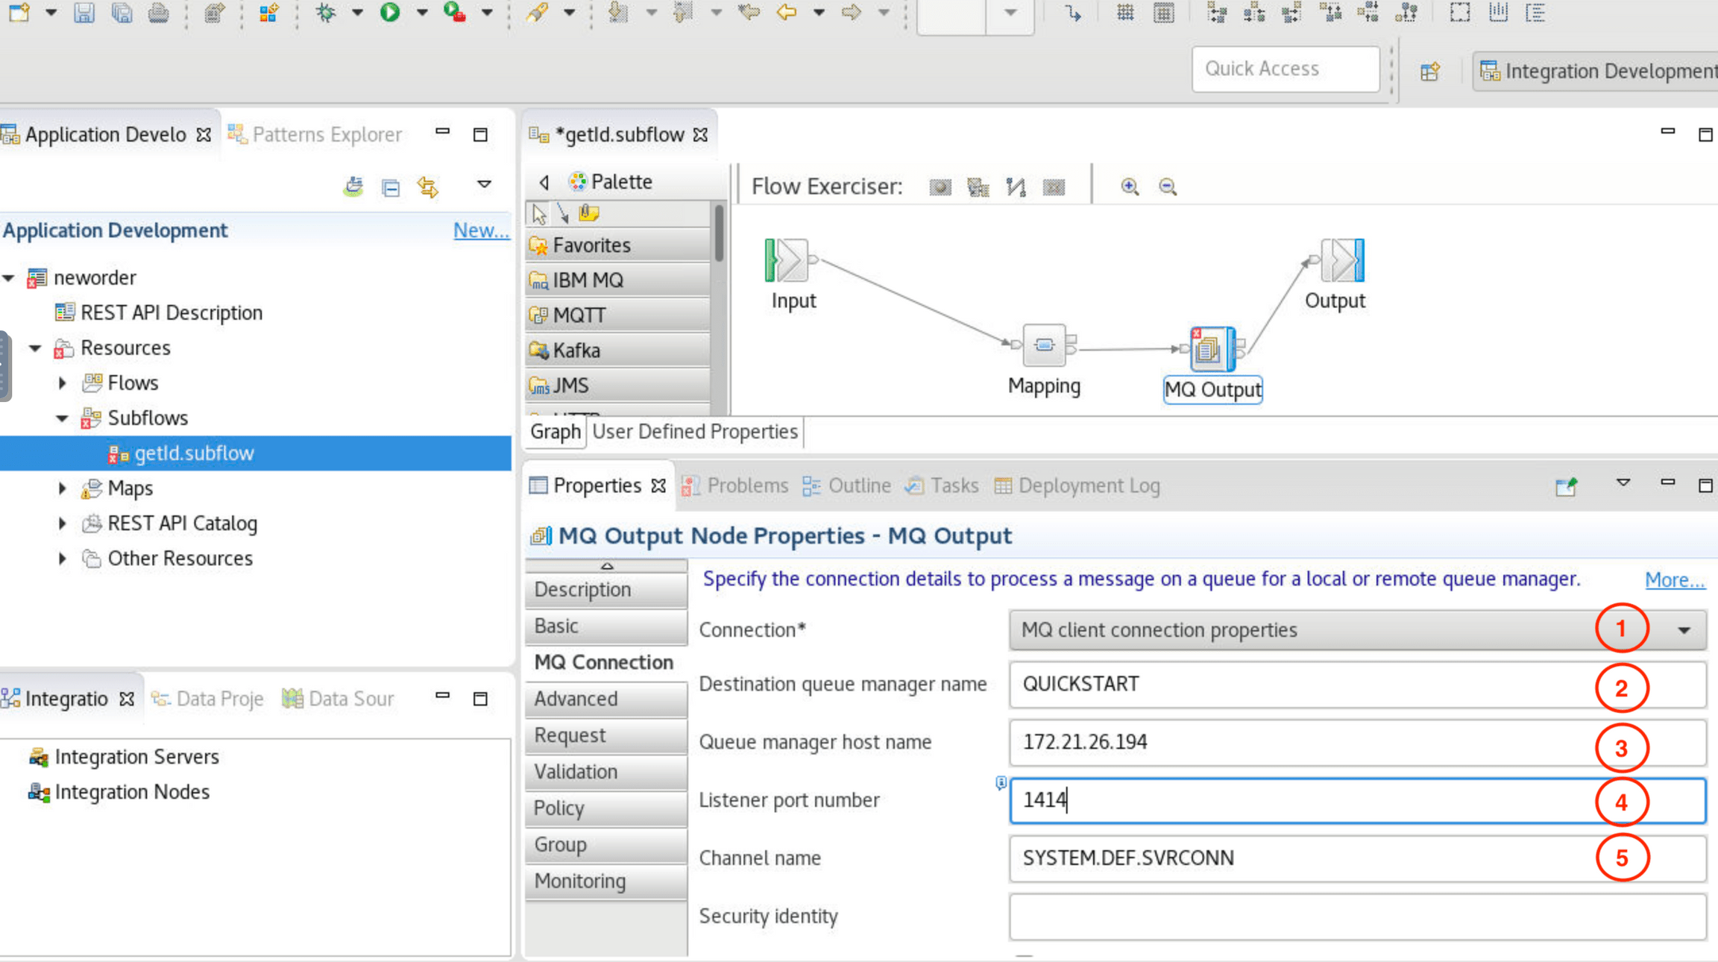1718x962 pixels.
Task: Switch to the User Defined Properties tab
Action: click(694, 431)
